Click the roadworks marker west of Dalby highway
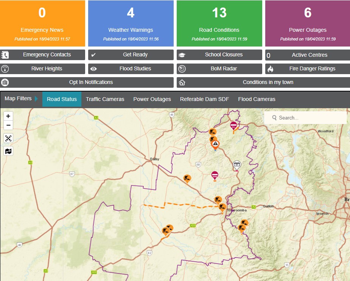The image size is (350, 281). (x=187, y=178)
